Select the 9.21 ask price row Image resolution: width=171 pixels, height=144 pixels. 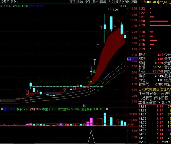tap(155, 17)
